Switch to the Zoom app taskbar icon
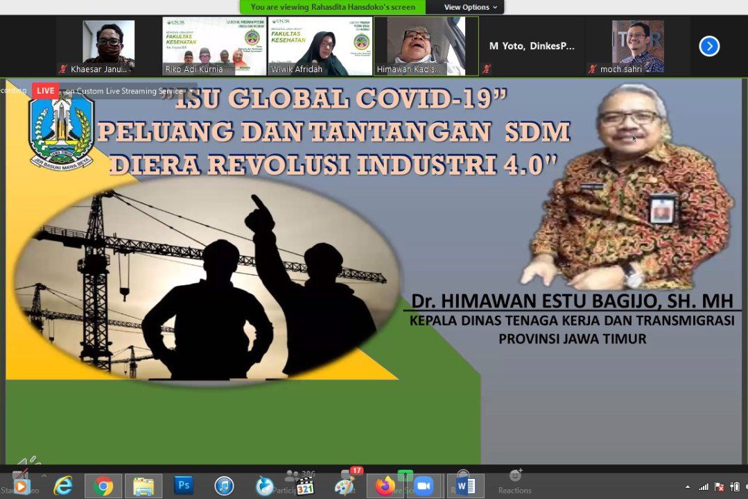748x499 pixels. point(423,486)
